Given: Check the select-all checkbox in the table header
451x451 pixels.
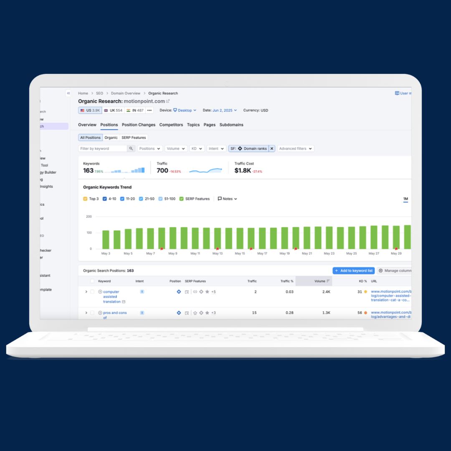Looking at the screenshot, I should pyautogui.click(x=91, y=281).
